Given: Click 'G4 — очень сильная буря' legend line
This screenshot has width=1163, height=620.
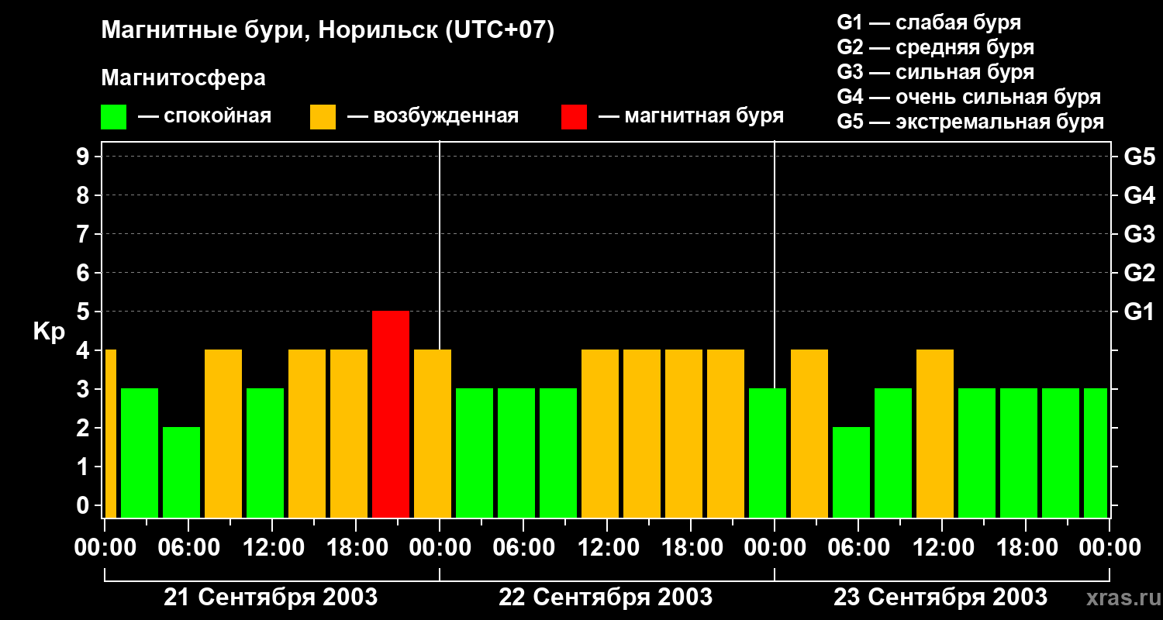Looking at the screenshot, I should pos(969,97).
